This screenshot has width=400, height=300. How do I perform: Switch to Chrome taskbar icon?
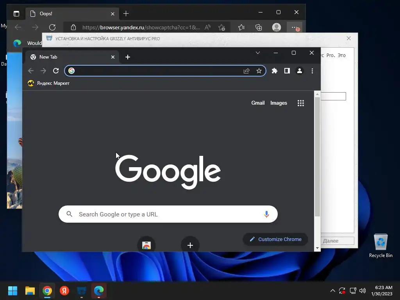coord(47,291)
